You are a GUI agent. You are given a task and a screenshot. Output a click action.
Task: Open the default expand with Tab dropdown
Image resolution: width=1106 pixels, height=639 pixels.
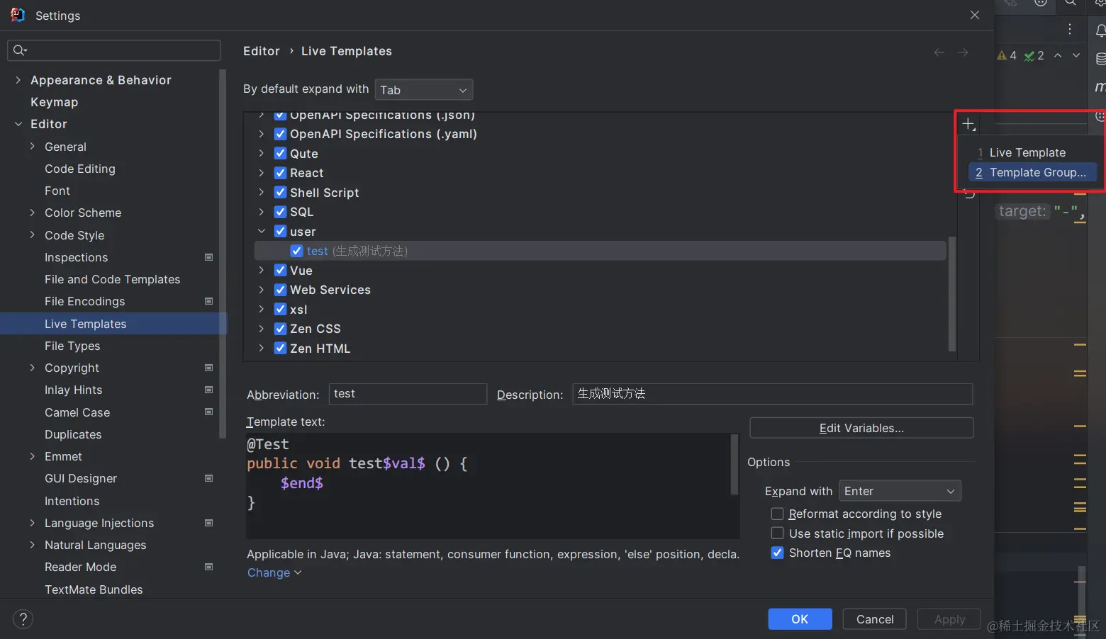coord(424,90)
